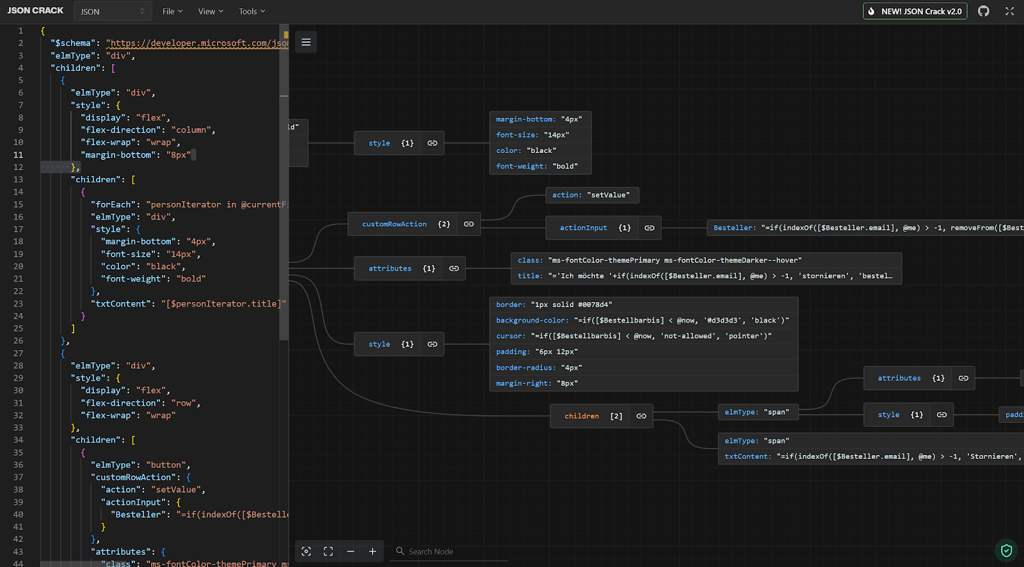Click the NEW! JSON Crack v2.0 button
This screenshot has height=567, width=1024.
click(x=915, y=12)
